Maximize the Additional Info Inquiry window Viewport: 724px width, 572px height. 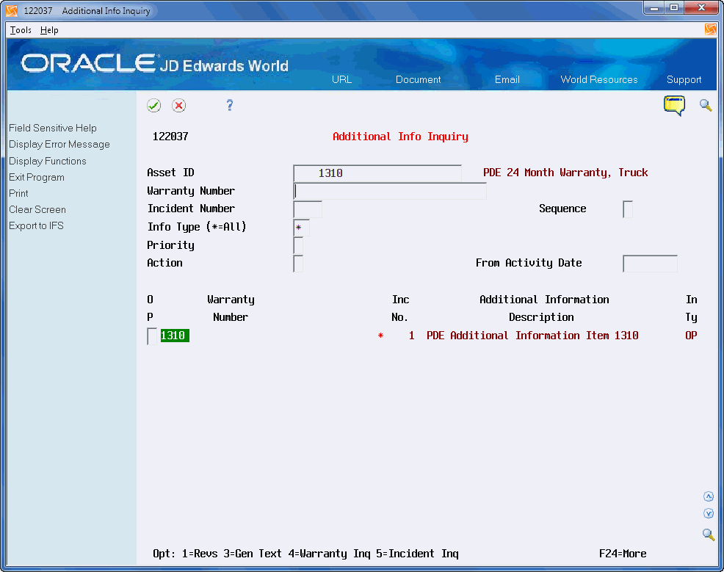(x=674, y=8)
